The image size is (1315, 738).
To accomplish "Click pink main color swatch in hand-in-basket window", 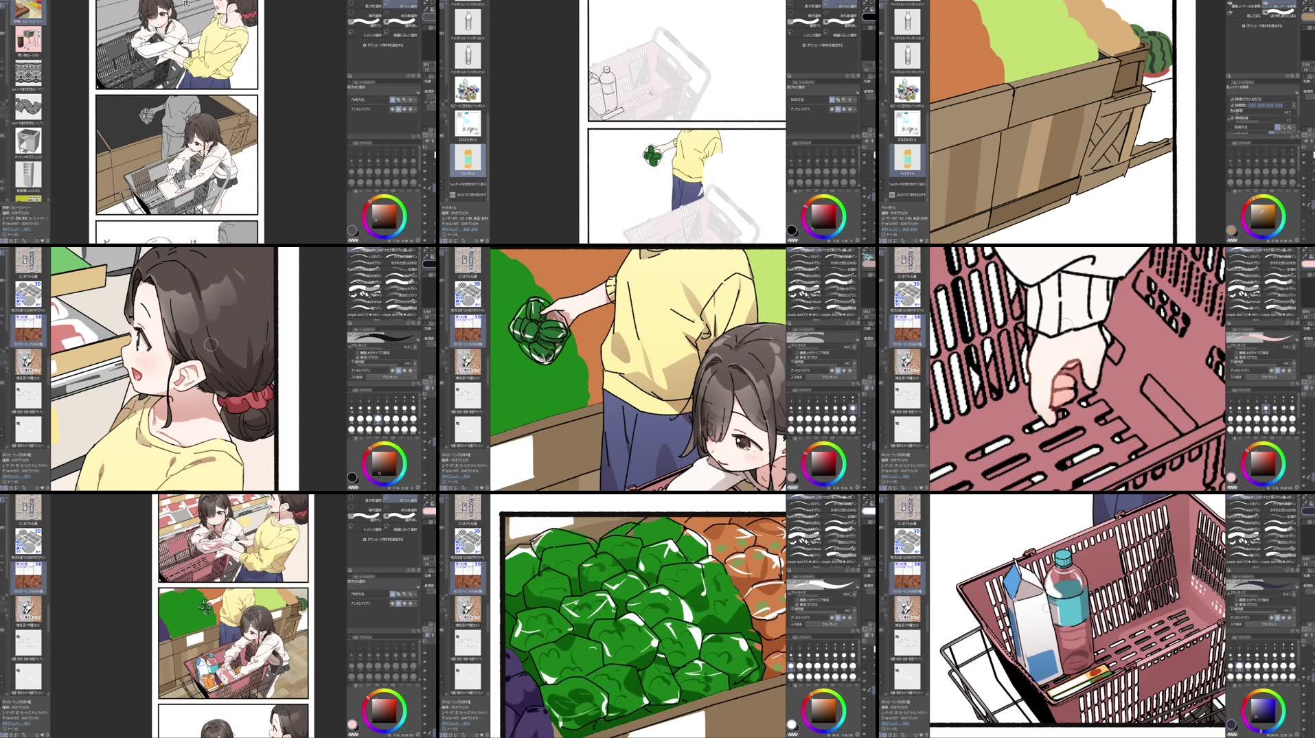I will pyautogui.click(x=1232, y=477).
